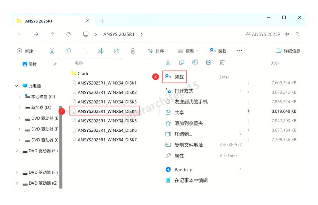Toggle the 详细信息 details pane button
Viewport: 318px width, 205px height.
(288, 51)
